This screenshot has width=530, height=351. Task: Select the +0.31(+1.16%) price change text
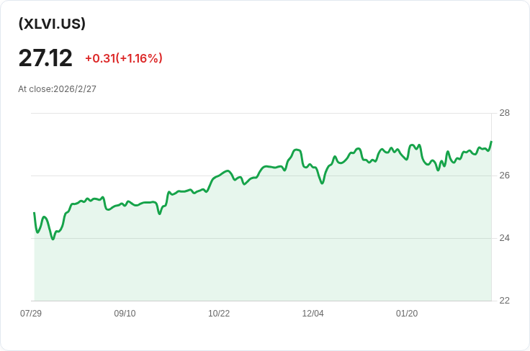coord(123,58)
